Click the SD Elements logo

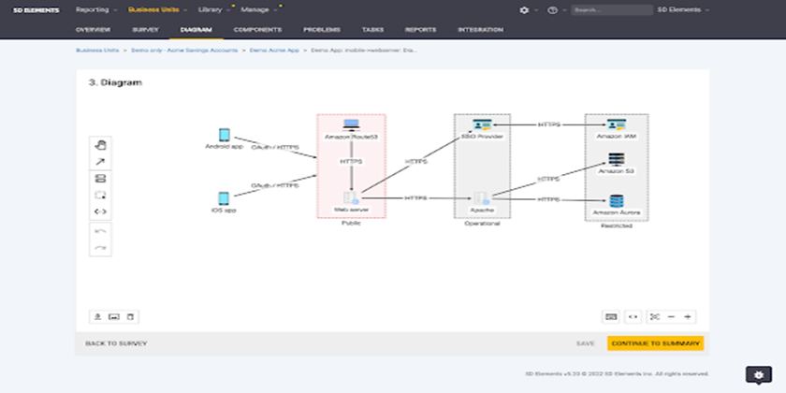pos(36,10)
